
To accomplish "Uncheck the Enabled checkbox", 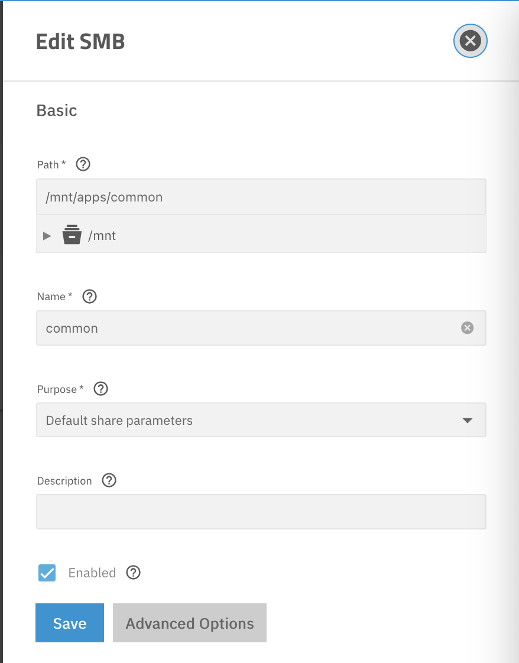I will [x=47, y=573].
